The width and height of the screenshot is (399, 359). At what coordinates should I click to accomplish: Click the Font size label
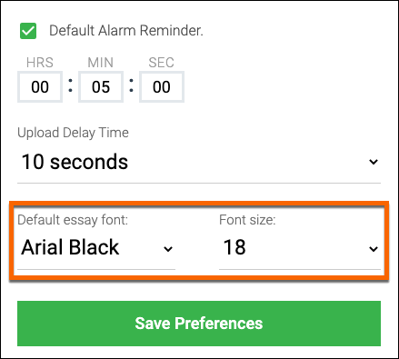coord(247,220)
